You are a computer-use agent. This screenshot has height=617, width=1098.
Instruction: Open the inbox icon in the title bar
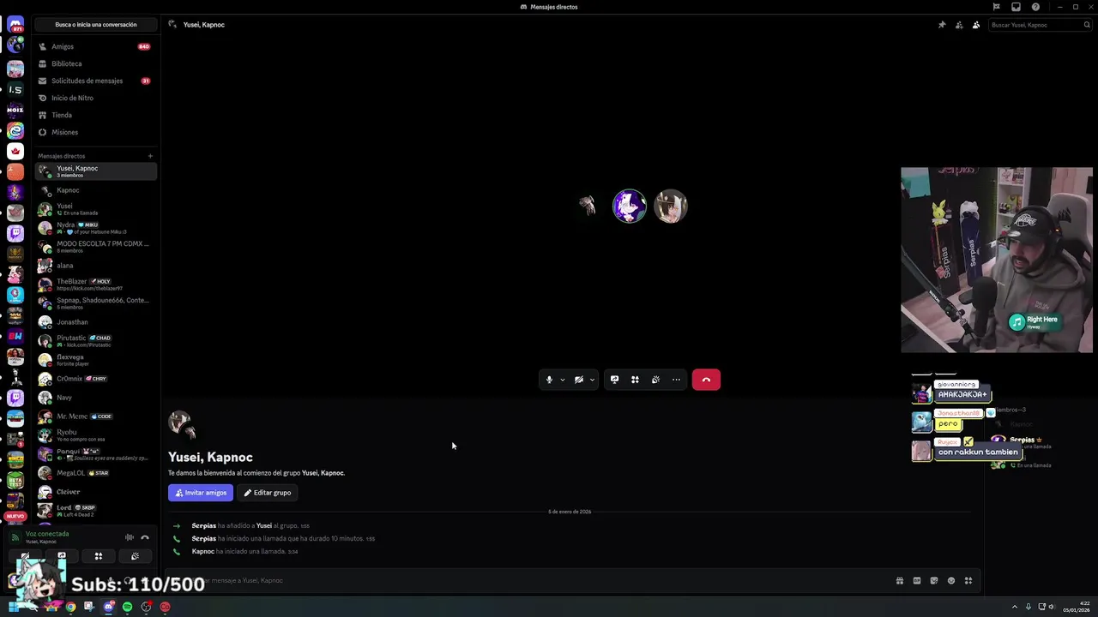(x=1016, y=7)
